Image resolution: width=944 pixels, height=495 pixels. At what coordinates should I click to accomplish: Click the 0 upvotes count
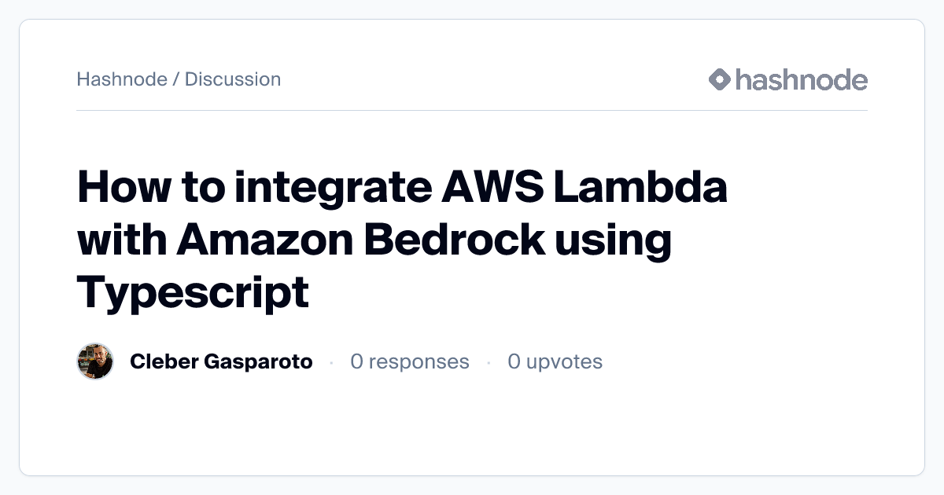pyautogui.click(x=555, y=361)
